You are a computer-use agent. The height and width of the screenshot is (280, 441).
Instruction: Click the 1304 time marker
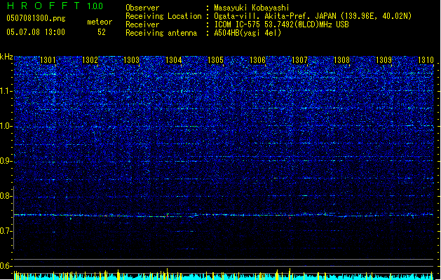coord(174,60)
